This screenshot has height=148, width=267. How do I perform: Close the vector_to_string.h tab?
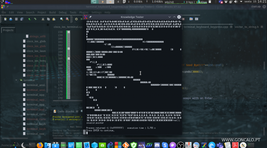(262, 27)
